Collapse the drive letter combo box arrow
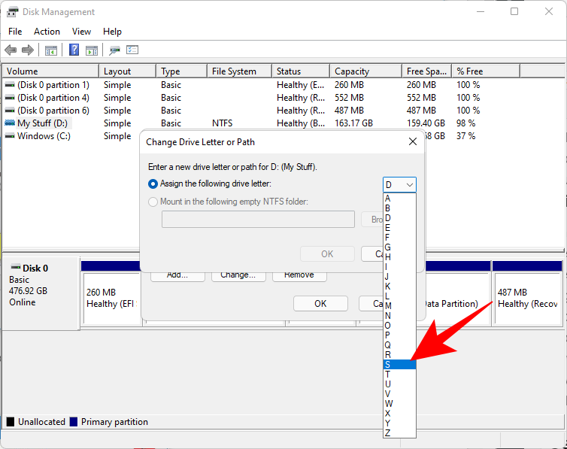567x449 pixels. (x=409, y=185)
